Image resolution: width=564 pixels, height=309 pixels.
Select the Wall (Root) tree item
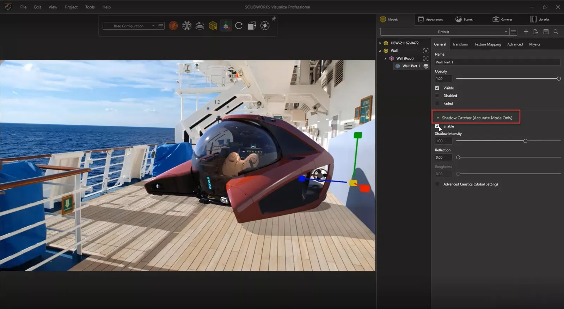405,58
